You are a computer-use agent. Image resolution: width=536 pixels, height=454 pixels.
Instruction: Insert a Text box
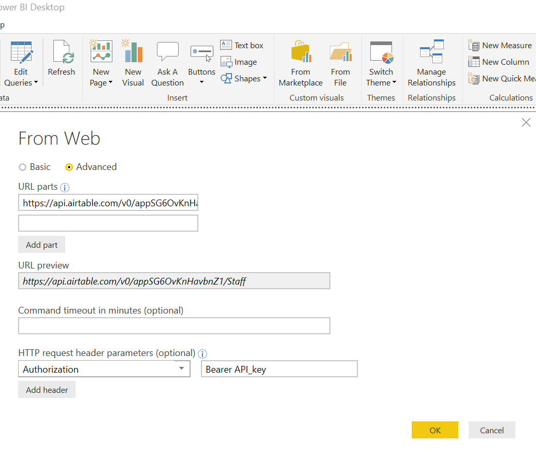[242, 45]
